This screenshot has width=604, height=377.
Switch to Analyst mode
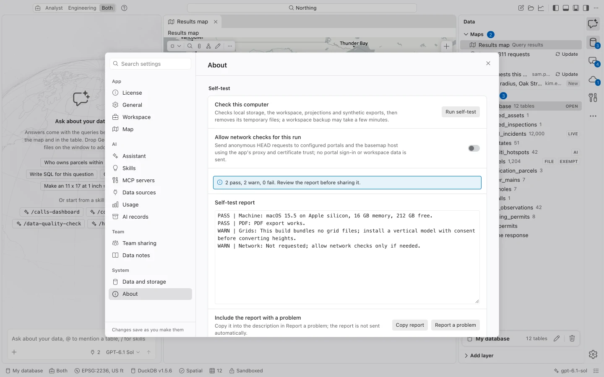tap(54, 8)
